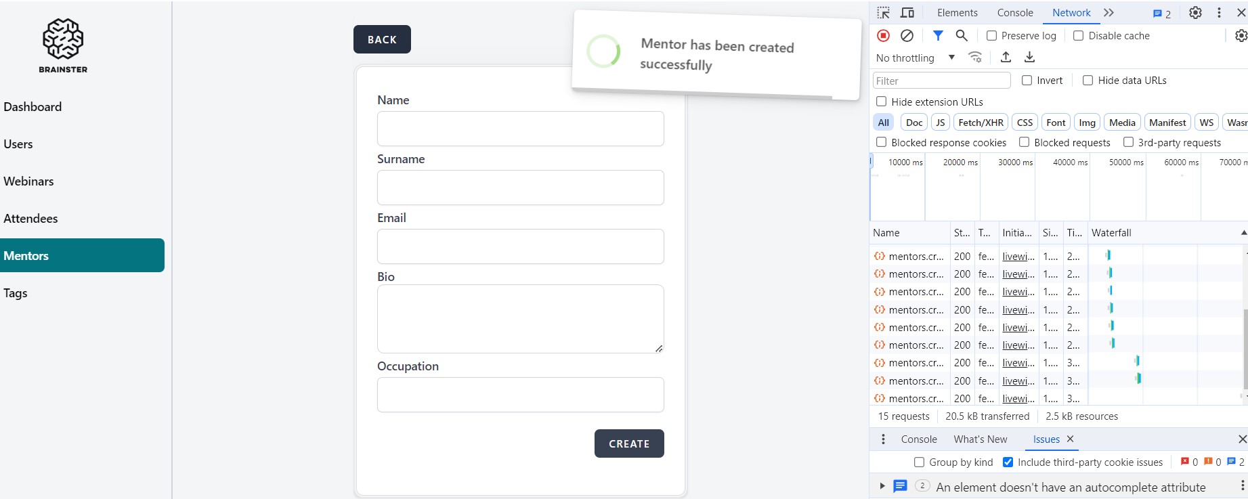The height and width of the screenshot is (499, 1248).
Task: Stop recording network log
Action: pos(884,36)
